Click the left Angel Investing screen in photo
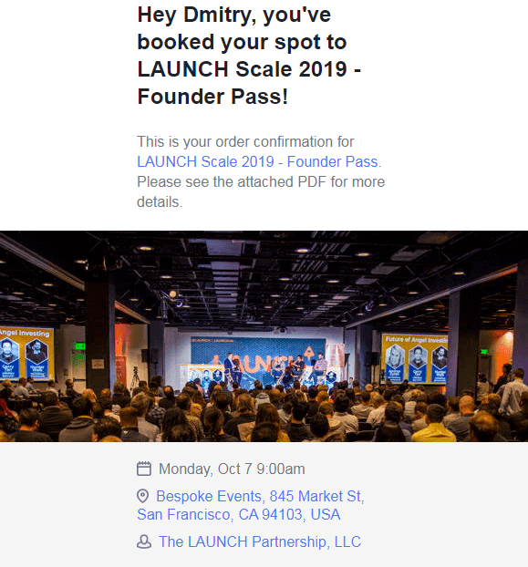Image resolution: width=528 pixels, height=567 pixels. click(x=26, y=353)
